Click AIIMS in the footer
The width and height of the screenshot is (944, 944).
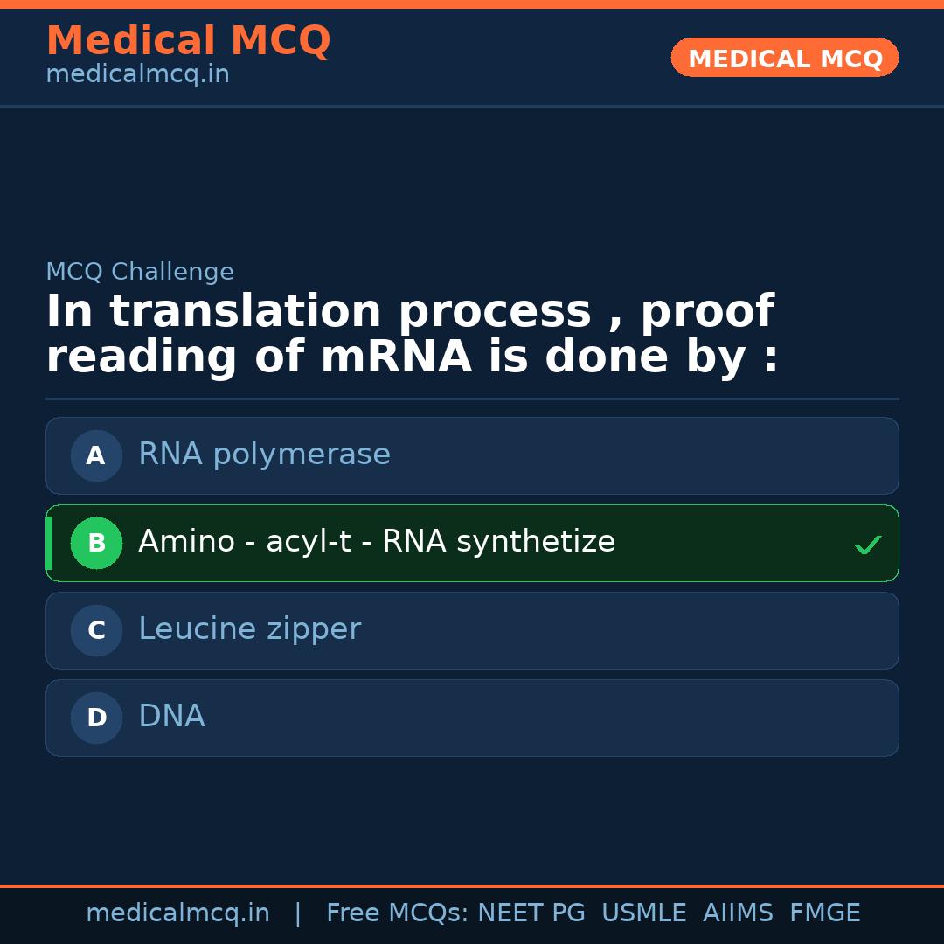[x=738, y=913]
